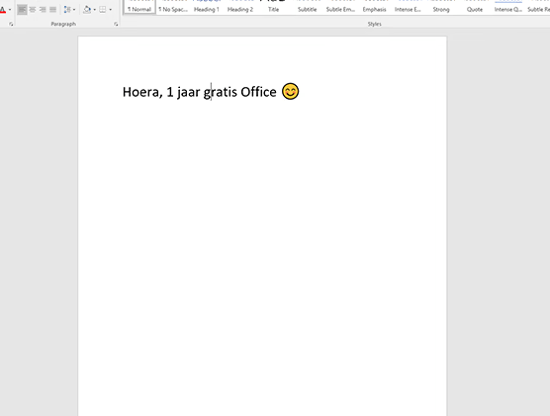Pick the Intense Quote style
The height and width of the screenshot is (416, 550).
pyautogui.click(x=508, y=8)
